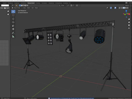
Task: Switch to solid viewport shading
Action: (124, 8)
